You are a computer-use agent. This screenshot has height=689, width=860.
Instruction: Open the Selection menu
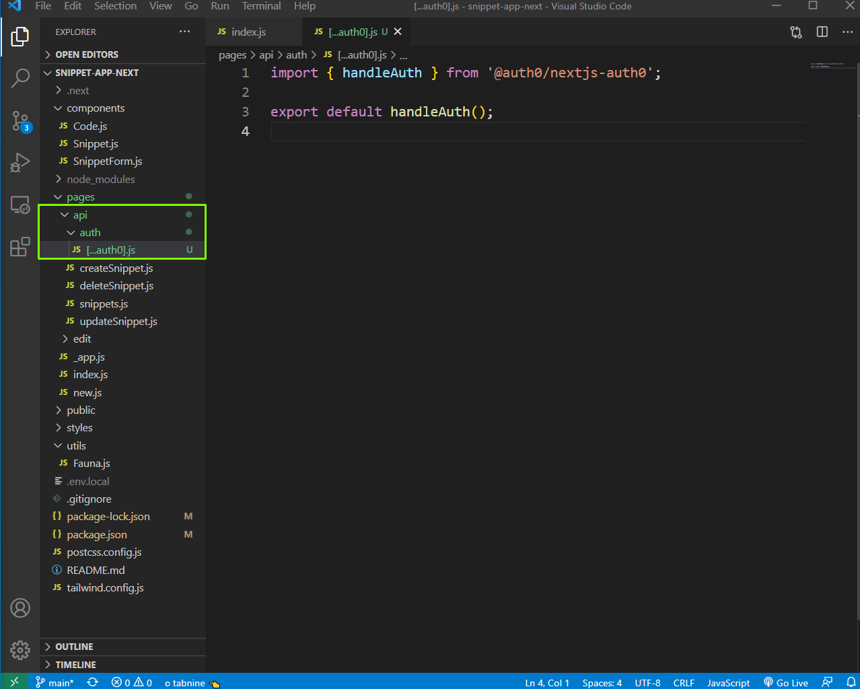(115, 6)
